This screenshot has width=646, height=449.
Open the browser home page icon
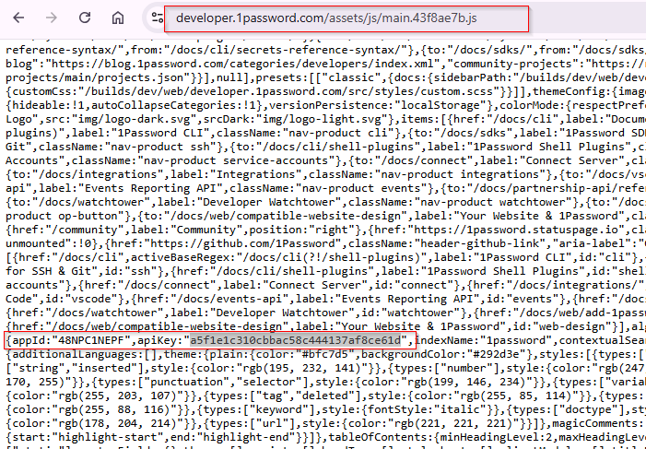pos(117,18)
